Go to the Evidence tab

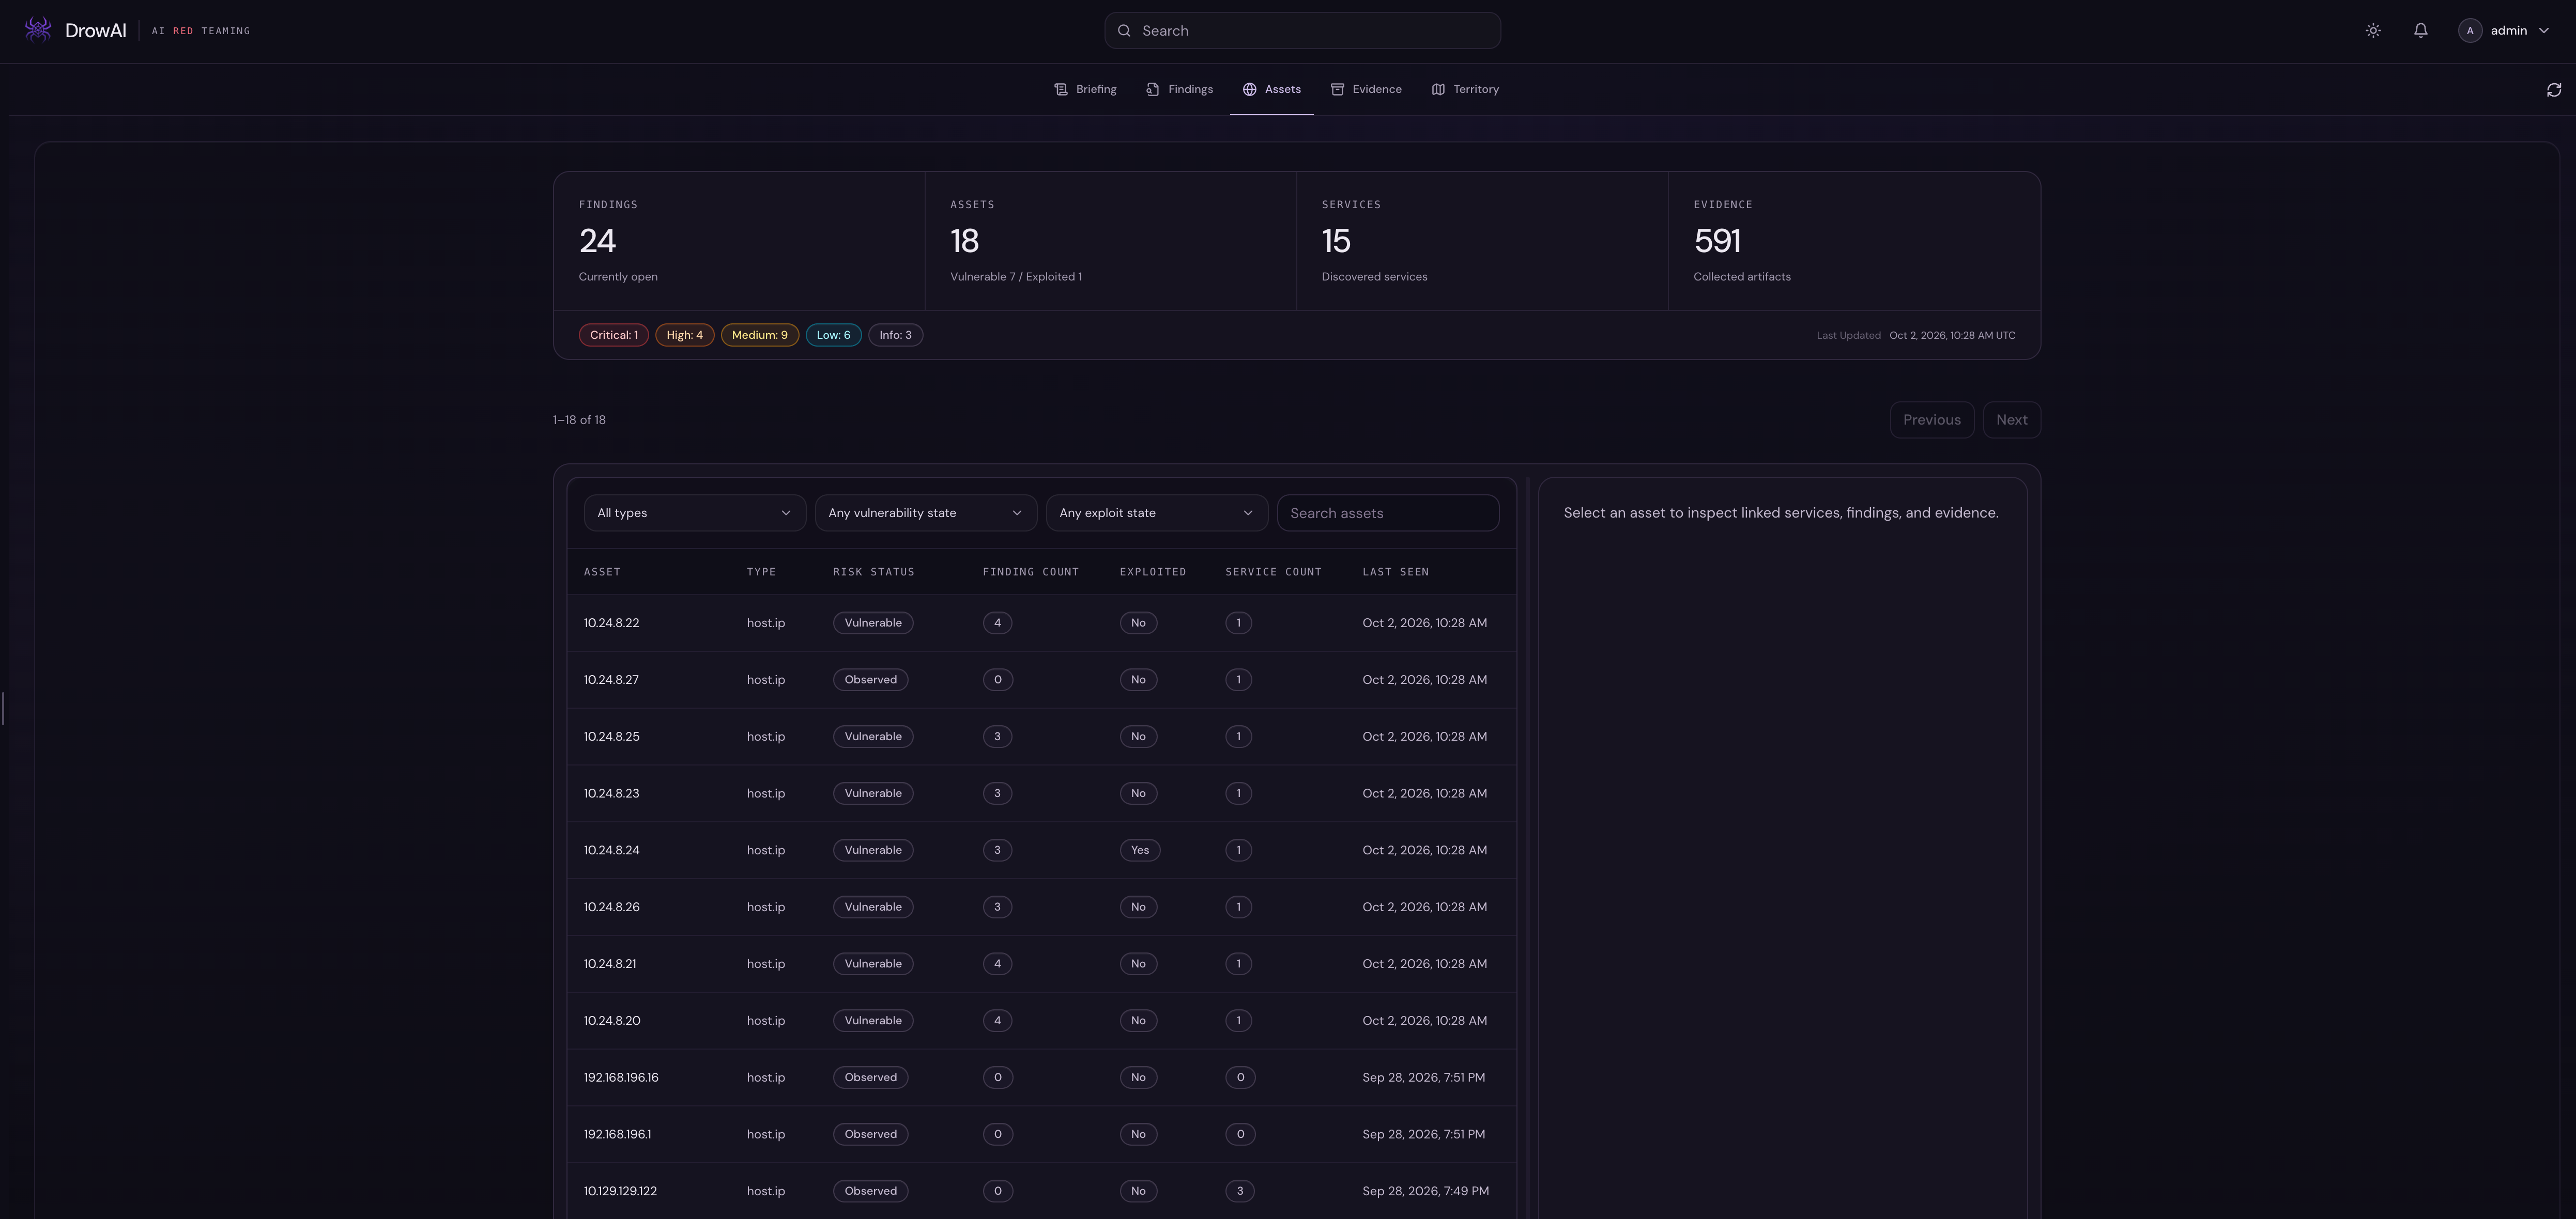click(x=1366, y=89)
